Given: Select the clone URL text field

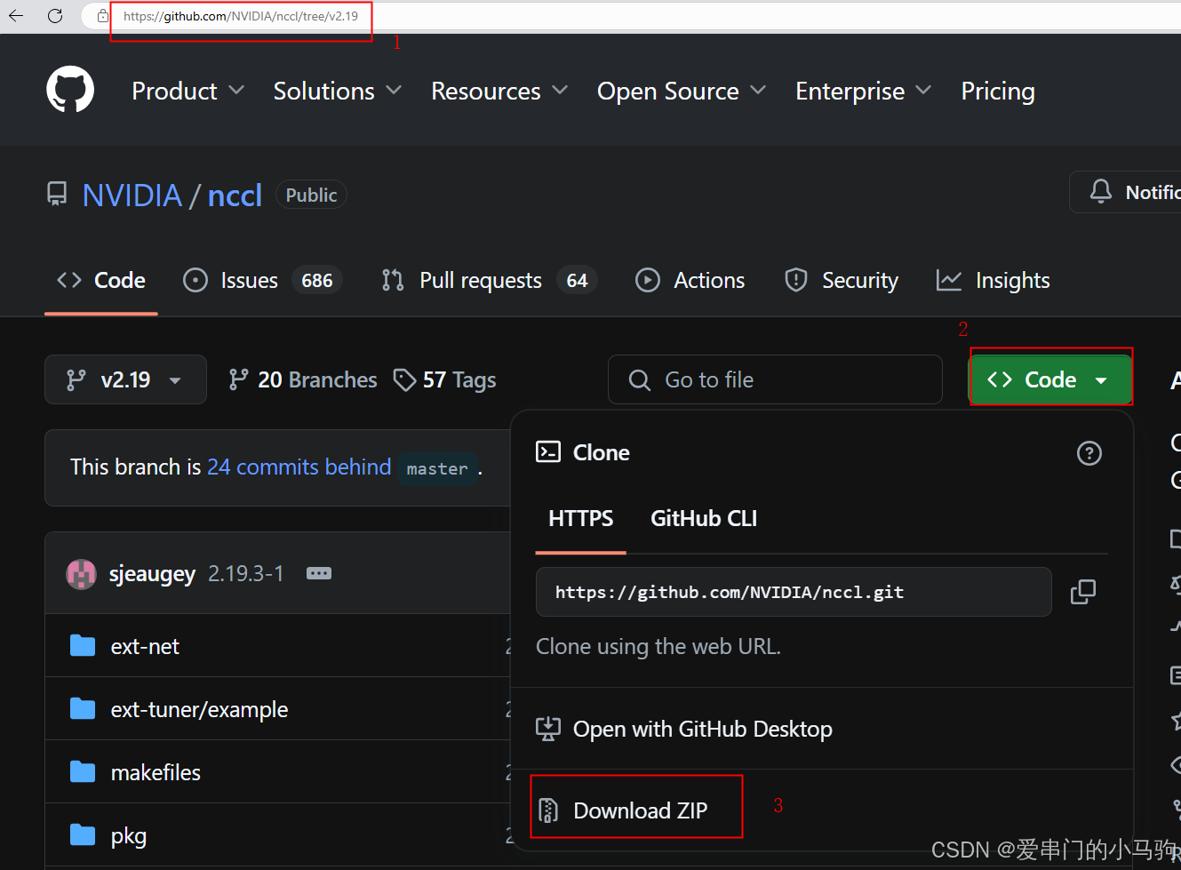Looking at the screenshot, I should [794, 592].
